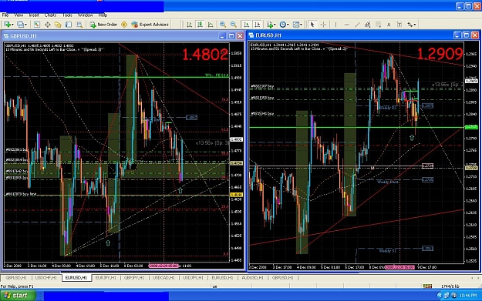Switch to the EURJPY,H1 chart tab

click(106, 278)
